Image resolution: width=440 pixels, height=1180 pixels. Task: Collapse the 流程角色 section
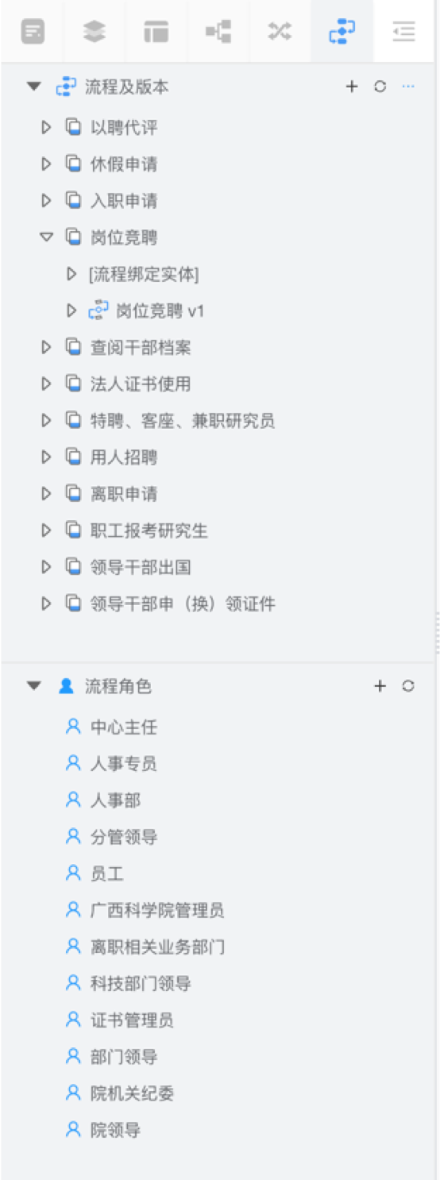point(33,686)
